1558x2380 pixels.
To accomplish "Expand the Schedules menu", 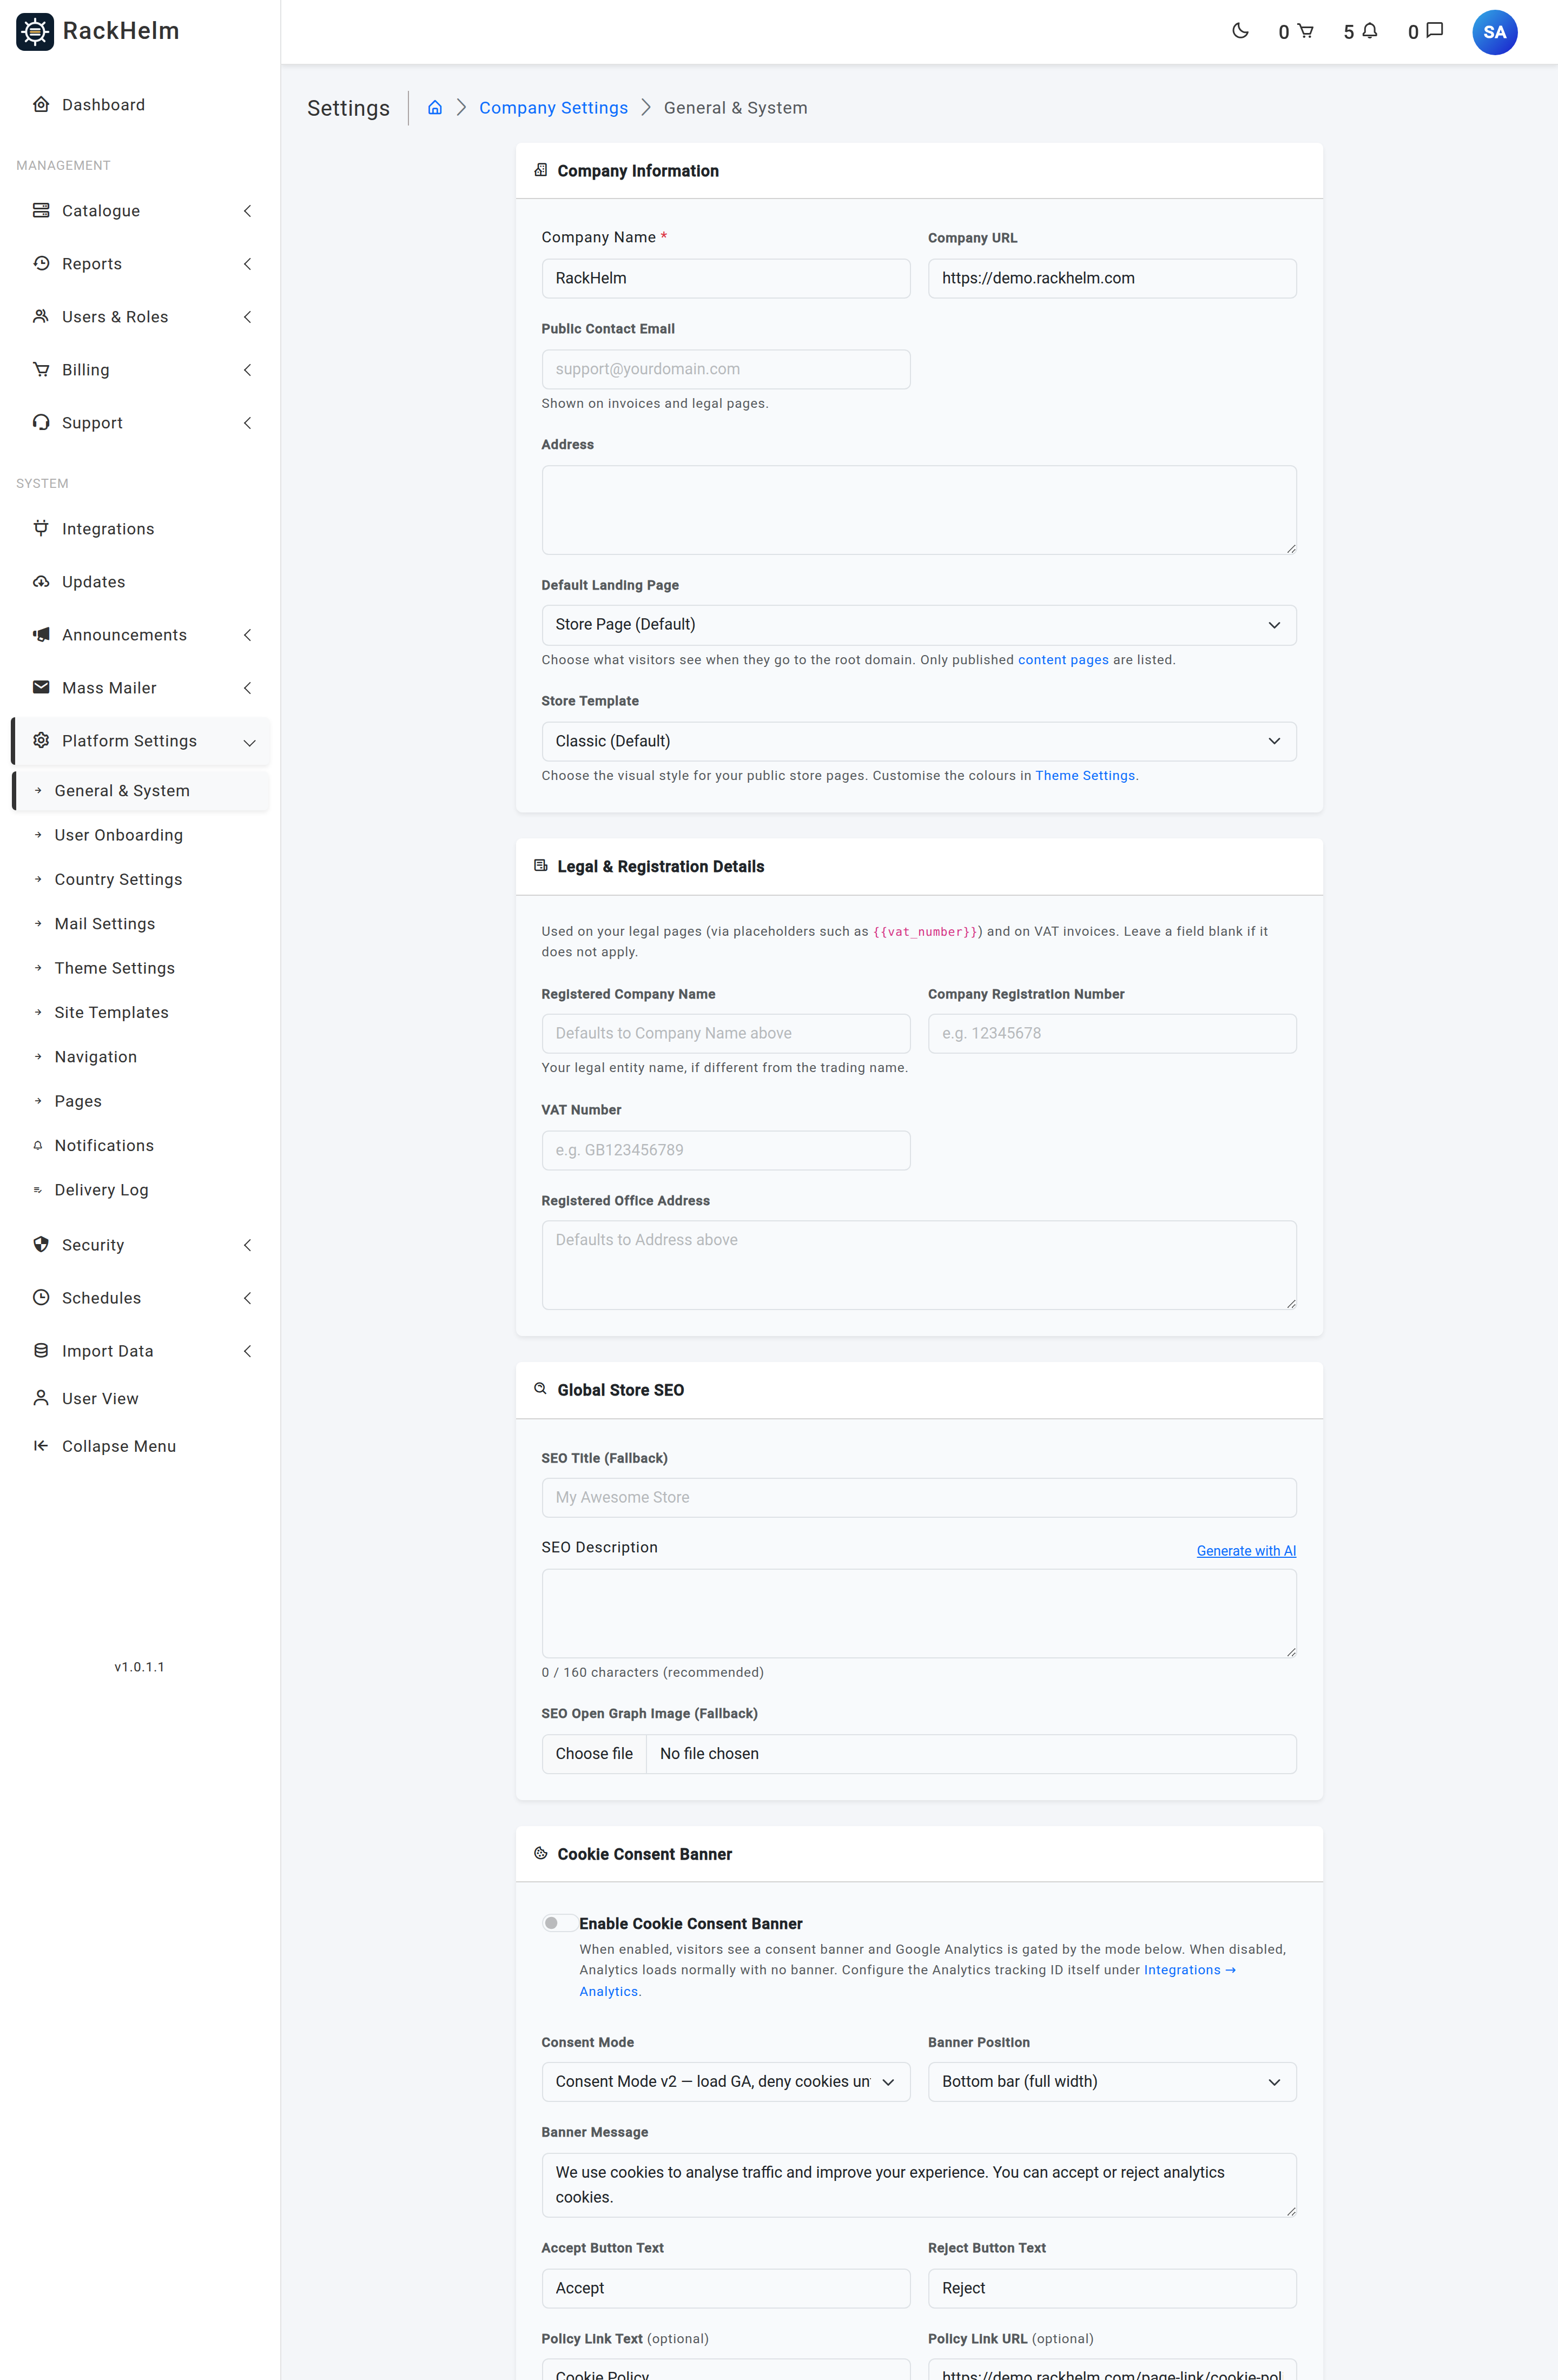I will click(x=140, y=1298).
